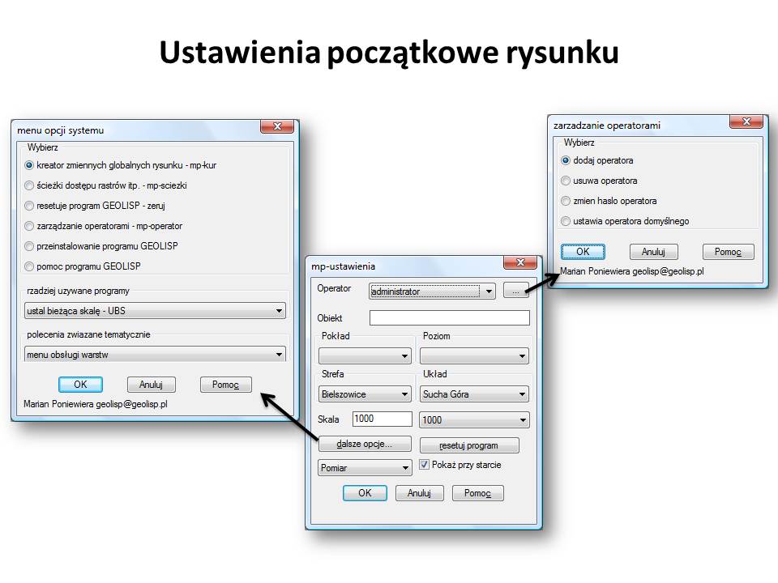Click the Skala input field with 1000
The height and width of the screenshot is (583, 778).
pos(382,419)
